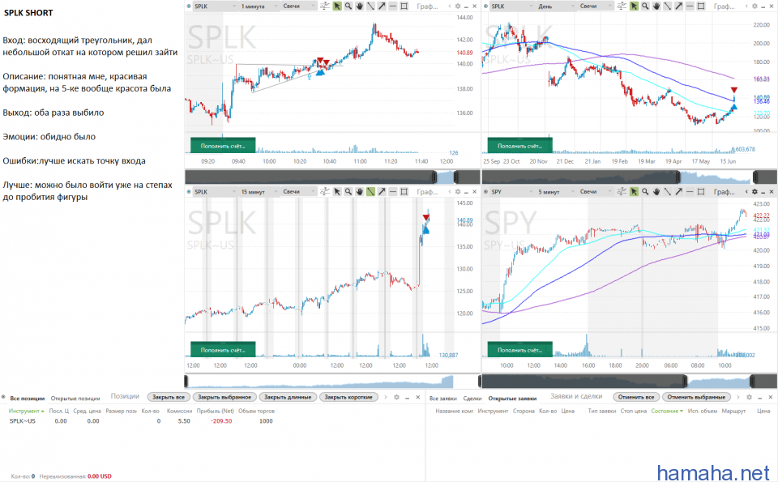Toggle link indicator of SPY chart

click(x=485, y=191)
